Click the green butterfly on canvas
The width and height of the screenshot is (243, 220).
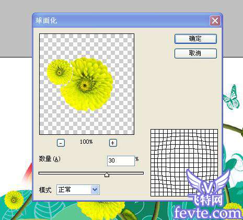(x=232, y=97)
